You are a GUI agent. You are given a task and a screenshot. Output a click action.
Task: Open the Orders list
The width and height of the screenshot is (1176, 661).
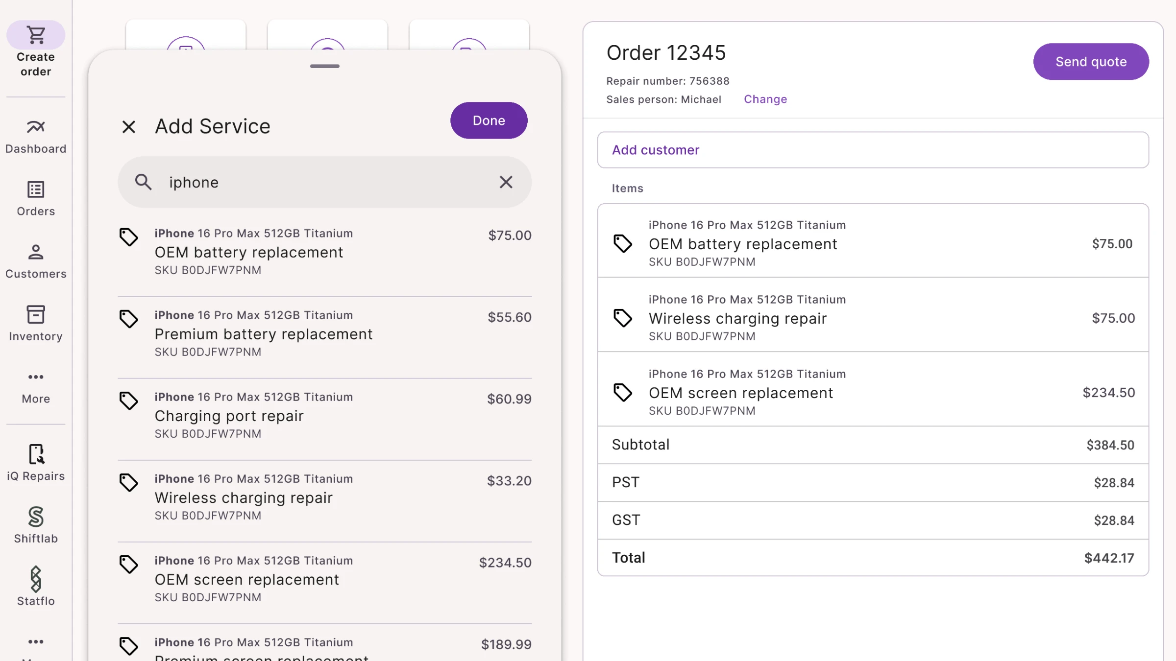[36, 199]
